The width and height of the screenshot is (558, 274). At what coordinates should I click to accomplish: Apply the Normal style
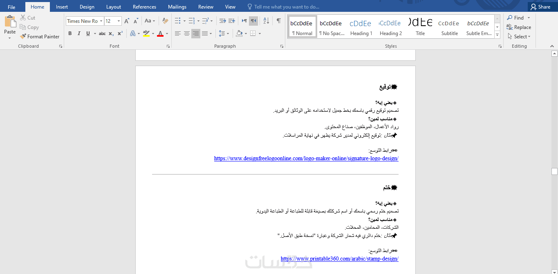(302, 27)
